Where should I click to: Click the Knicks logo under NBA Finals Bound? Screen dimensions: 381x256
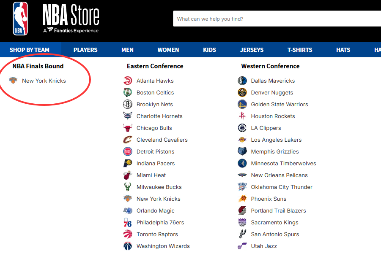point(13,81)
